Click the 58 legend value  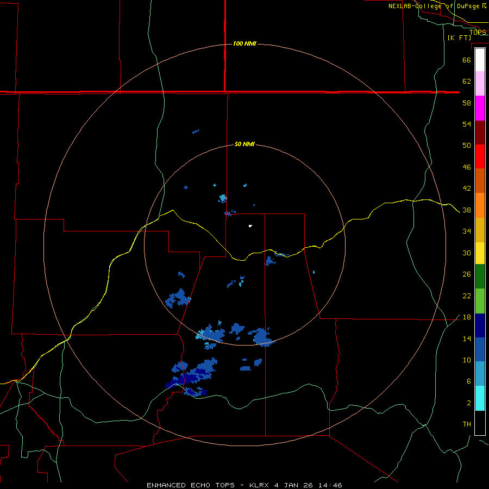point(467,103)
